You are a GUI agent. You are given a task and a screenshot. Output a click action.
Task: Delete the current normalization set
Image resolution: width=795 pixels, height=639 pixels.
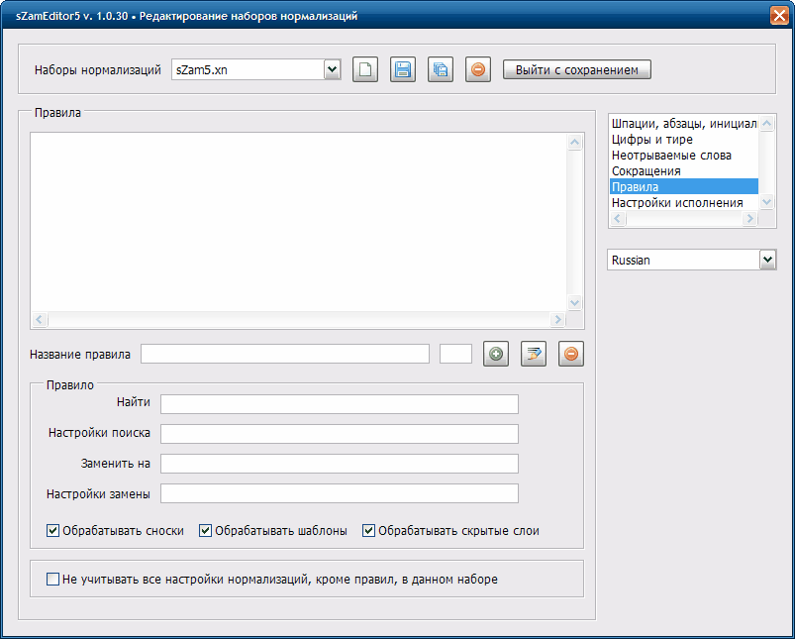click(477, 69)
